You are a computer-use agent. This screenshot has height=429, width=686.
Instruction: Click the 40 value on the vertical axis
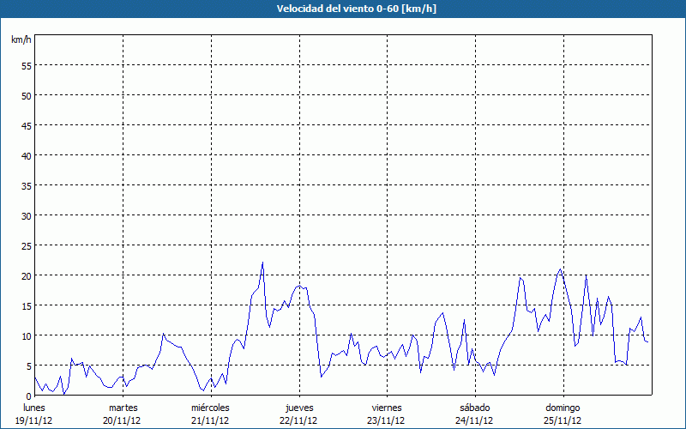(x=26, y=155)
